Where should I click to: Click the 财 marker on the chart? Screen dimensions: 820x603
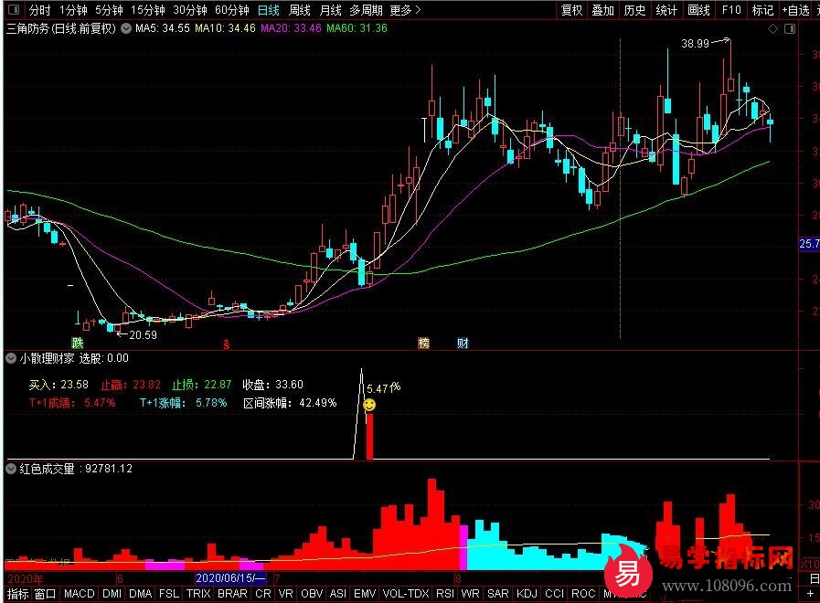(463, 344)
